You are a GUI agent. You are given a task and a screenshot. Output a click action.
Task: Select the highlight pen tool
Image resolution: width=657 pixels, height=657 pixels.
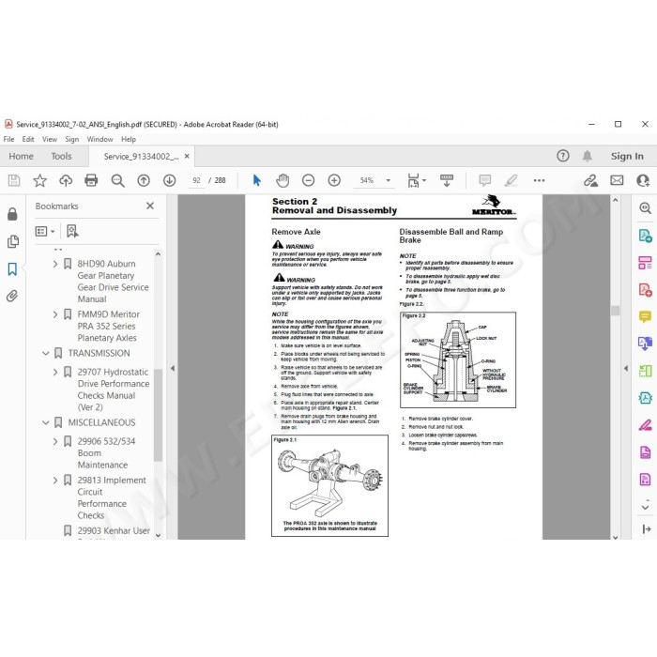(511, 180)
